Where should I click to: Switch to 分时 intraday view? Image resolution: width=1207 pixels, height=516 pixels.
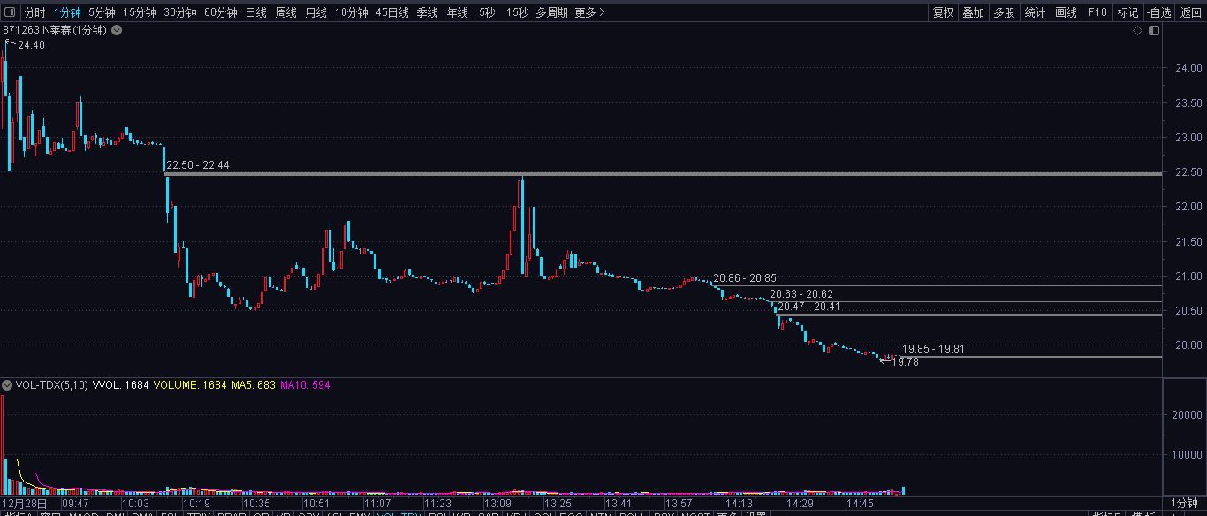34,12
